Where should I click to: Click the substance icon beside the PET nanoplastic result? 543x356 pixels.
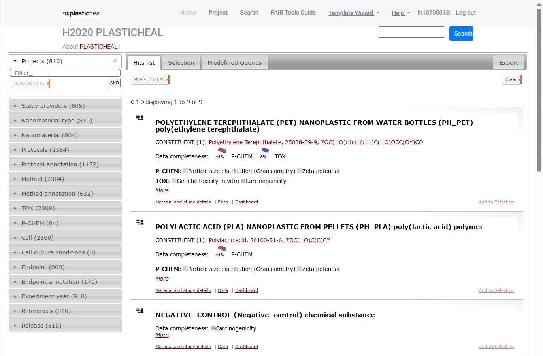[140, 118]
